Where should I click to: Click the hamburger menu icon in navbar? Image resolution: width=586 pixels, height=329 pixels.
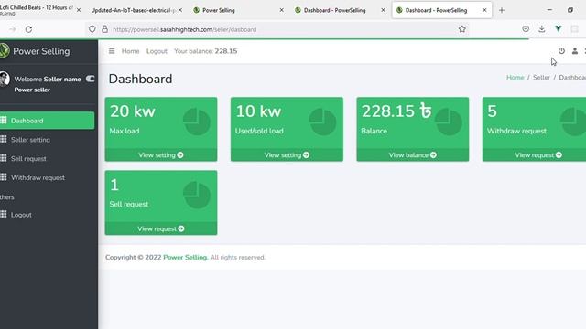coord(112,51)
